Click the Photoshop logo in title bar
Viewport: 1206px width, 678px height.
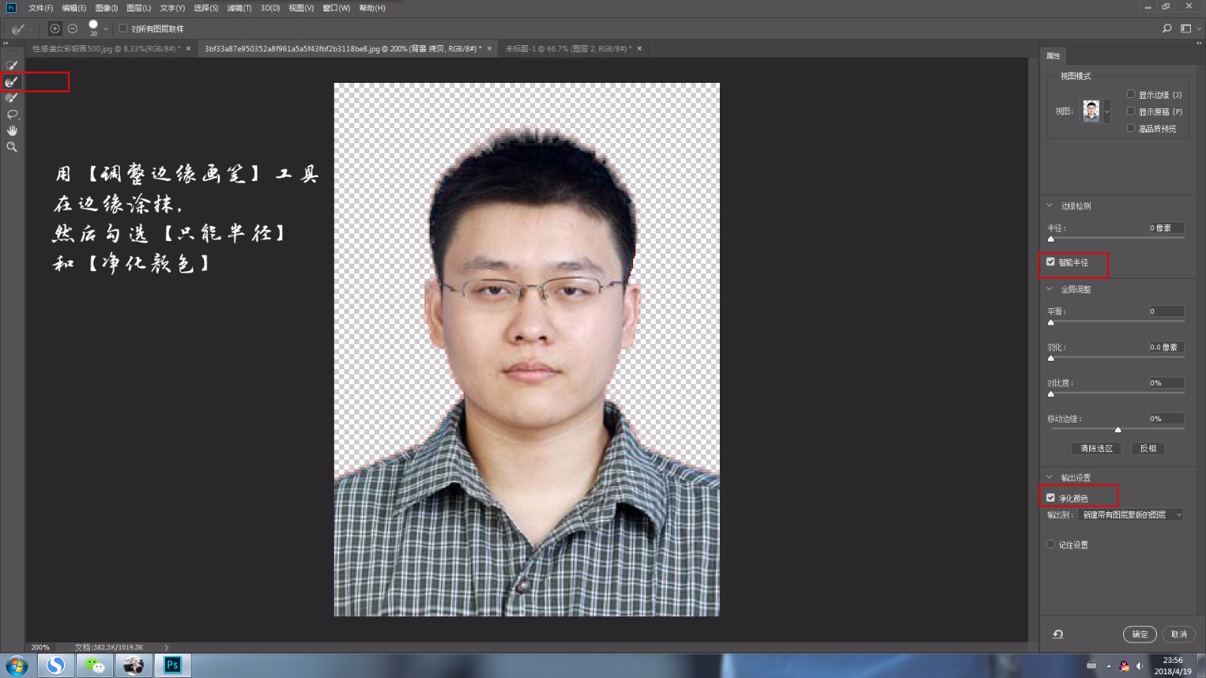coord(11,8)
